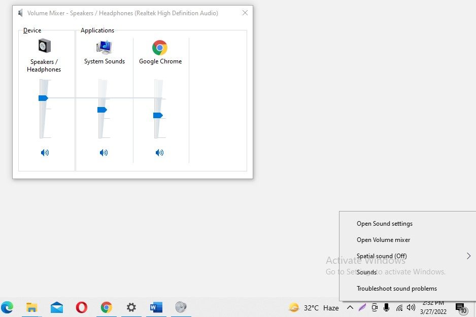Open Settings gear on the taskbar

(x=131, y=307)
